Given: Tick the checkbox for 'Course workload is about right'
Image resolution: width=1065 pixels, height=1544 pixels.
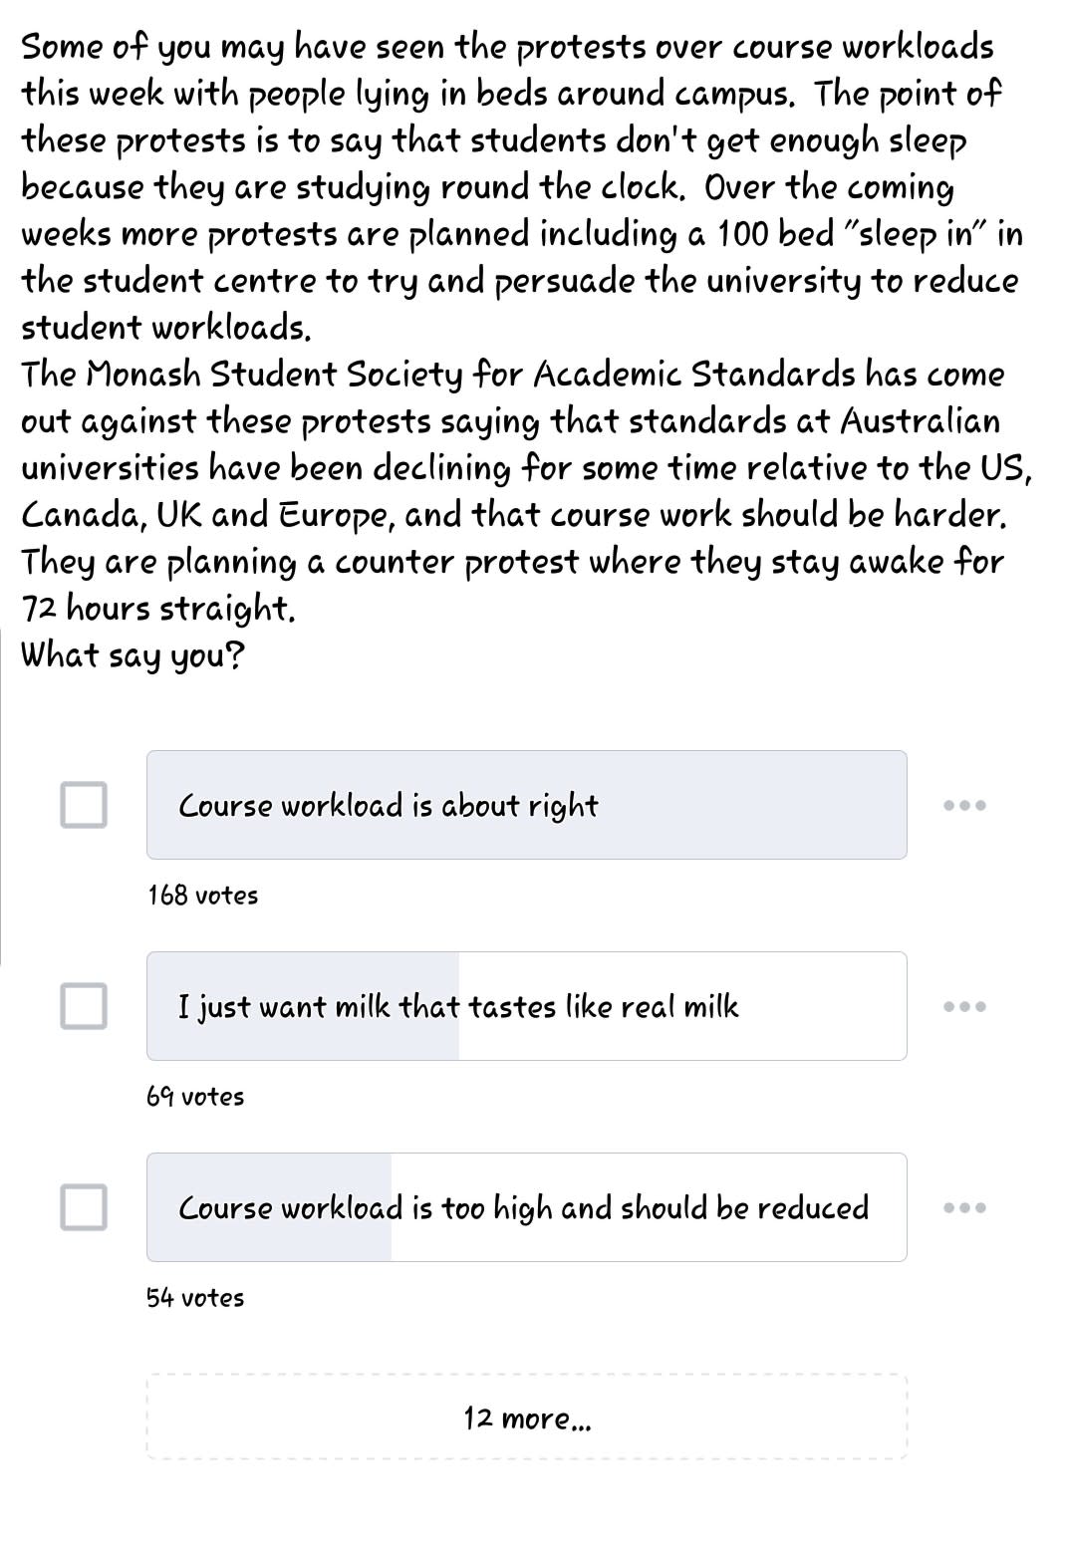Looking at the screenshot, I should click(84, 805).
